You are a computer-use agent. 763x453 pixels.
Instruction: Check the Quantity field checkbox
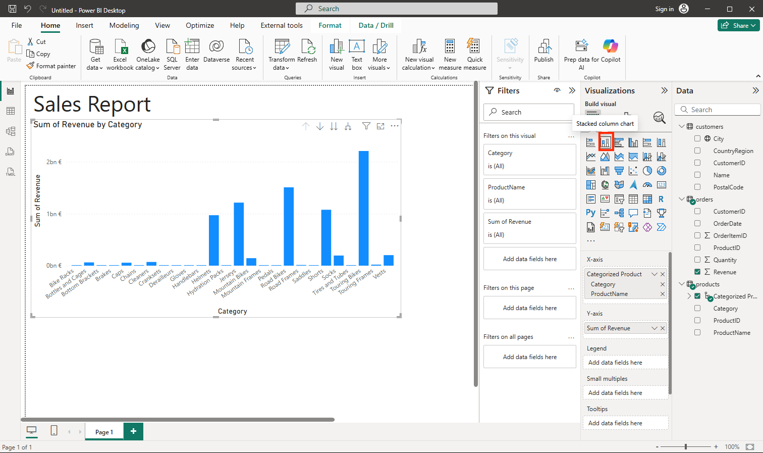[697, 260]
